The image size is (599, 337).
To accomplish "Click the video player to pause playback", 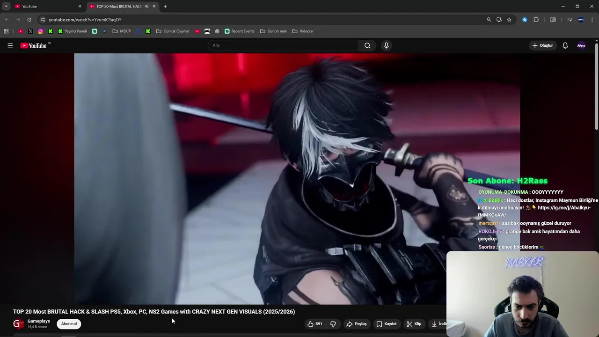I will pyautogui.click(x=297, y=179).
